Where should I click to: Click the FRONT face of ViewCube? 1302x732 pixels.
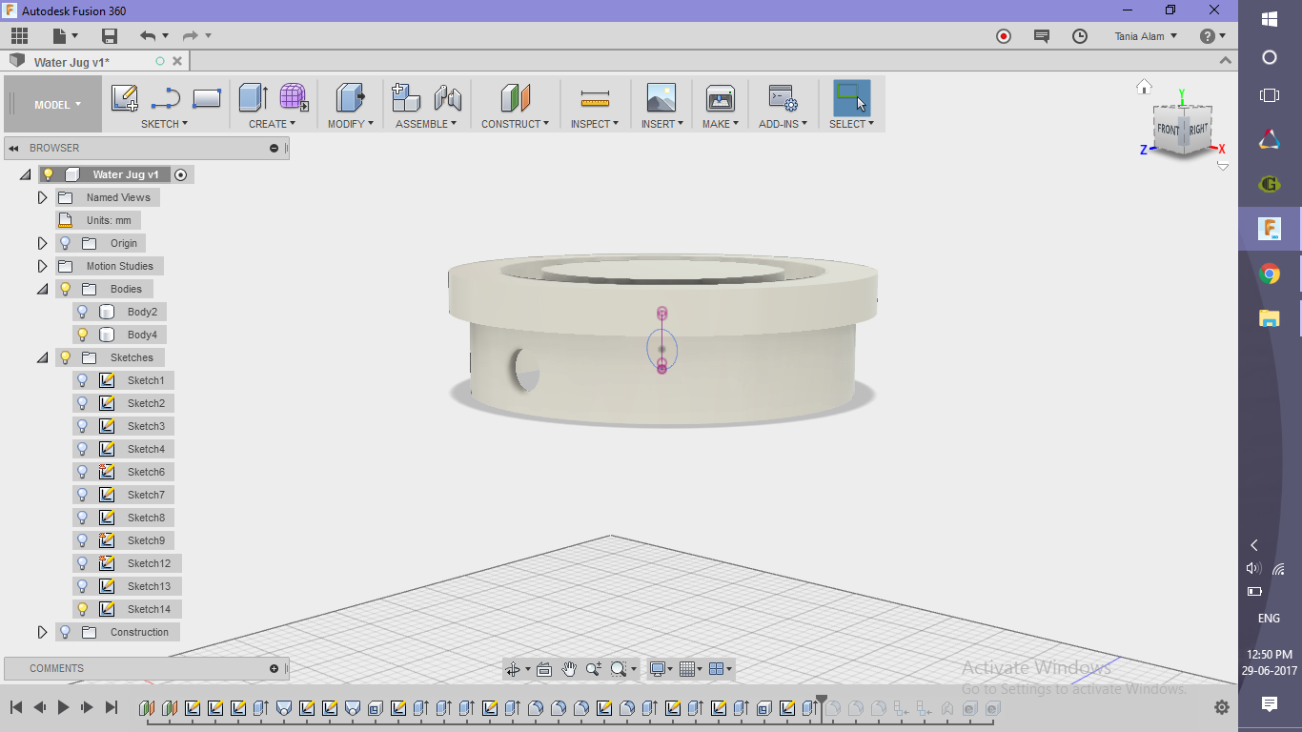1168,130
